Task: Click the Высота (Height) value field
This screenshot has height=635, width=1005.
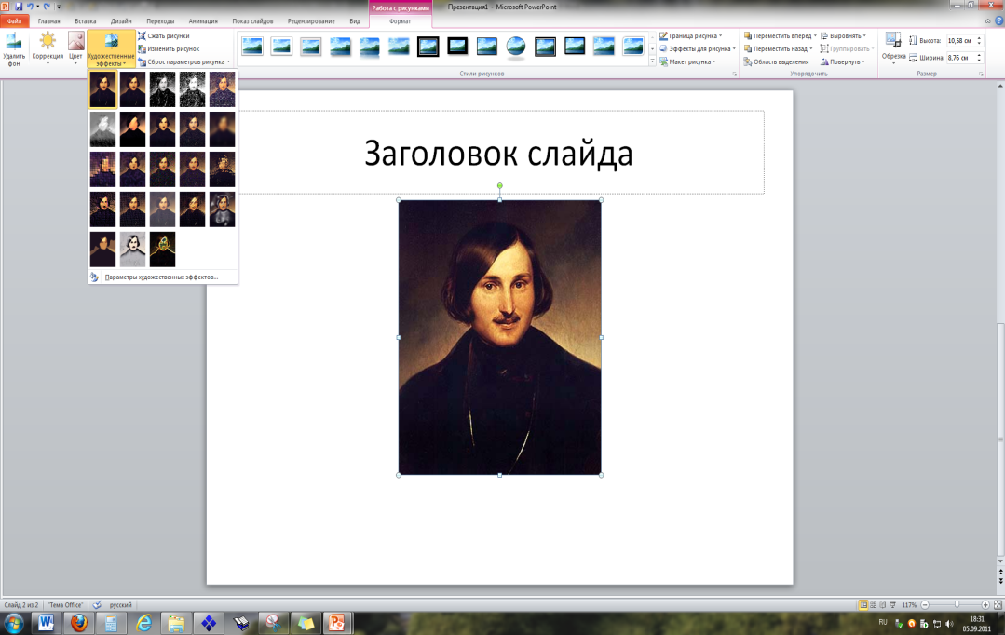Action: pos(960,40)
